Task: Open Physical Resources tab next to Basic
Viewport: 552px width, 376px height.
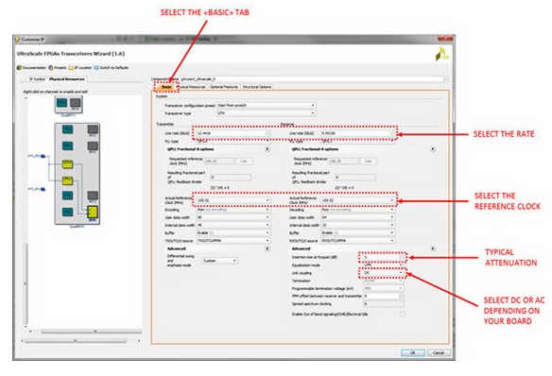Action: (192, 87)
